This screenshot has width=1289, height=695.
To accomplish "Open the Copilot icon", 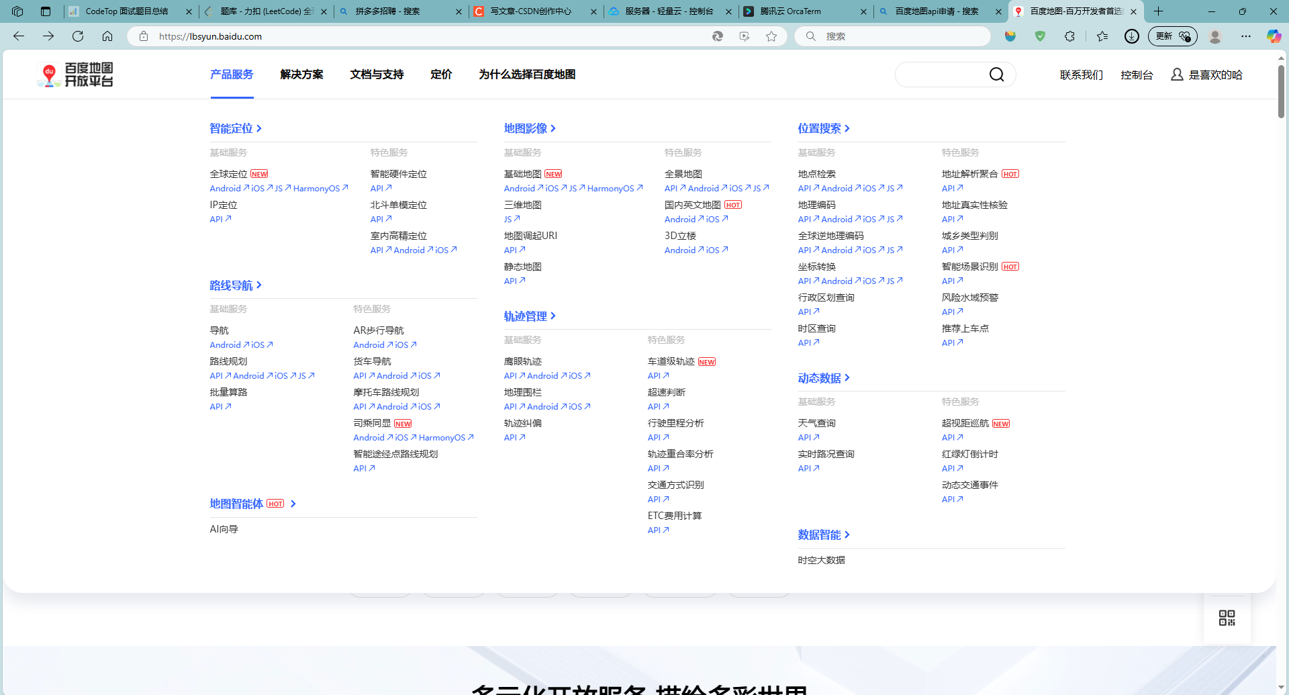I will coord(1274,36).
